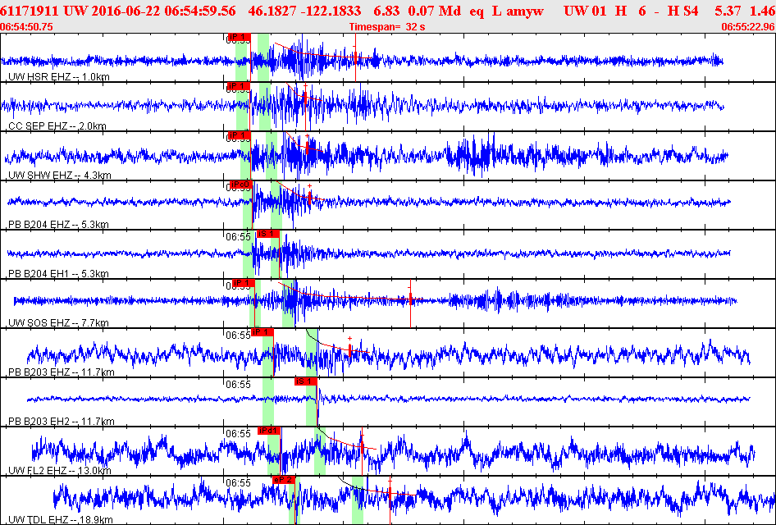Click the red coda plus marker on UW FL2 trace
This screenshot has height=525, width=776.
click(x=362, y=436)
